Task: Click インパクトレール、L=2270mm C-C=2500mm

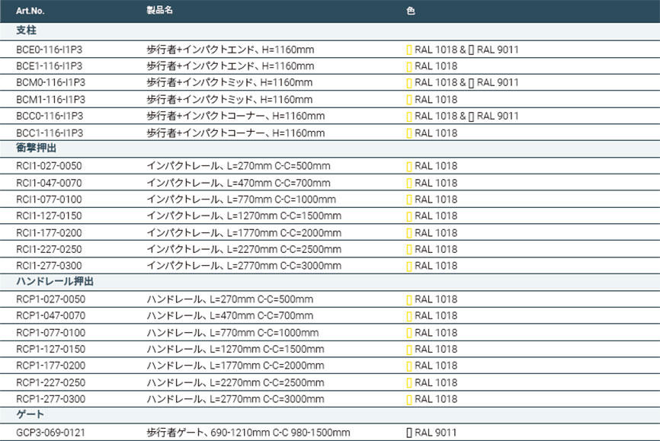Action: (244, 250)
